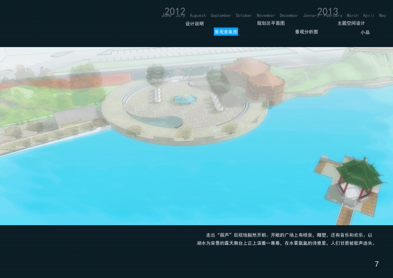Click the 2013 year marker
This screenshot has height=278, width=393.
327,12
